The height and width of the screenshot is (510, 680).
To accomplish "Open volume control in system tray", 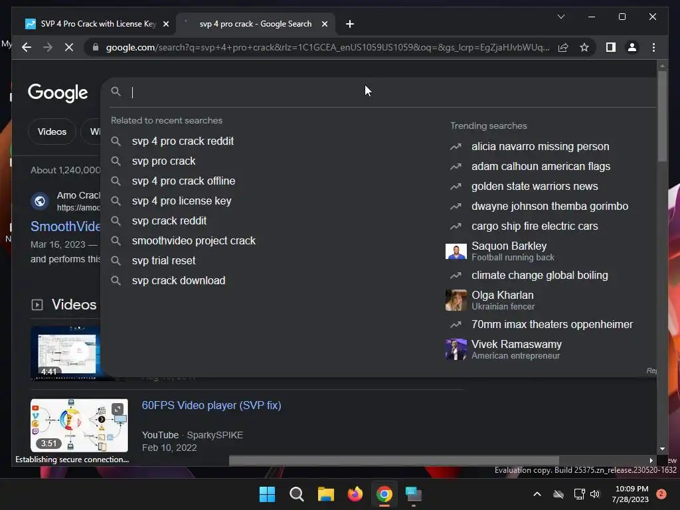I will [x=595, y=494].
